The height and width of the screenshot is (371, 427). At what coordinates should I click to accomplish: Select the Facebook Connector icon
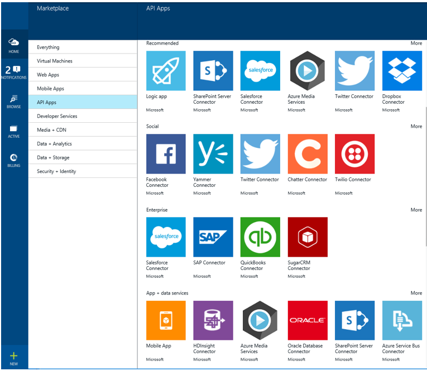click(x=166, y=154)
